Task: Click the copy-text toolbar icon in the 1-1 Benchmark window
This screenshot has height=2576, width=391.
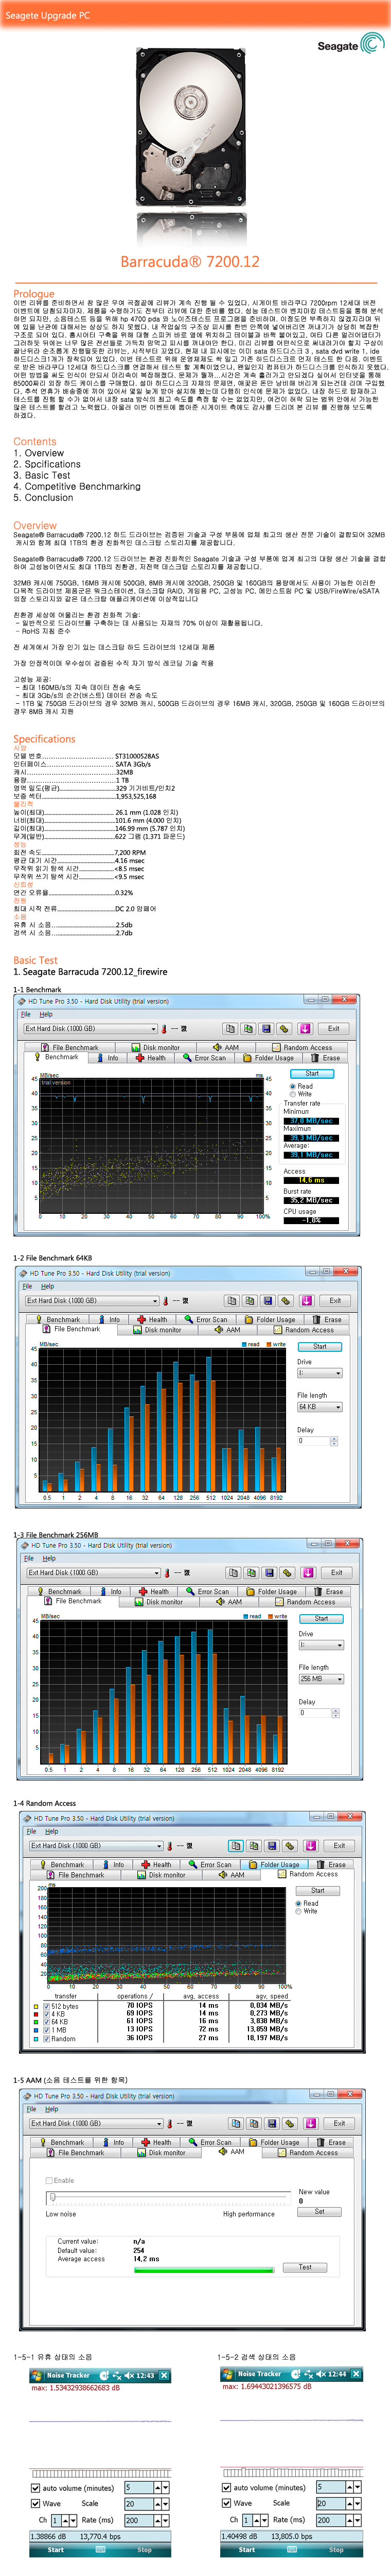Action: click(x=230, y=1028)
